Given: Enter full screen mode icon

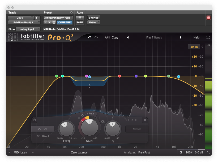Looking at the screenshot, I should (x=208, y=37).
